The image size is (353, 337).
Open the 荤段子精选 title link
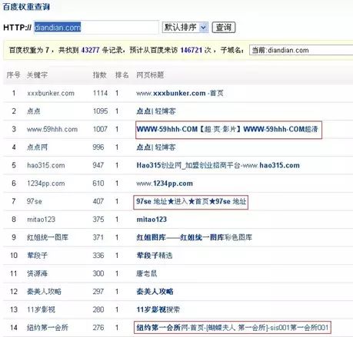coord(155,256)
